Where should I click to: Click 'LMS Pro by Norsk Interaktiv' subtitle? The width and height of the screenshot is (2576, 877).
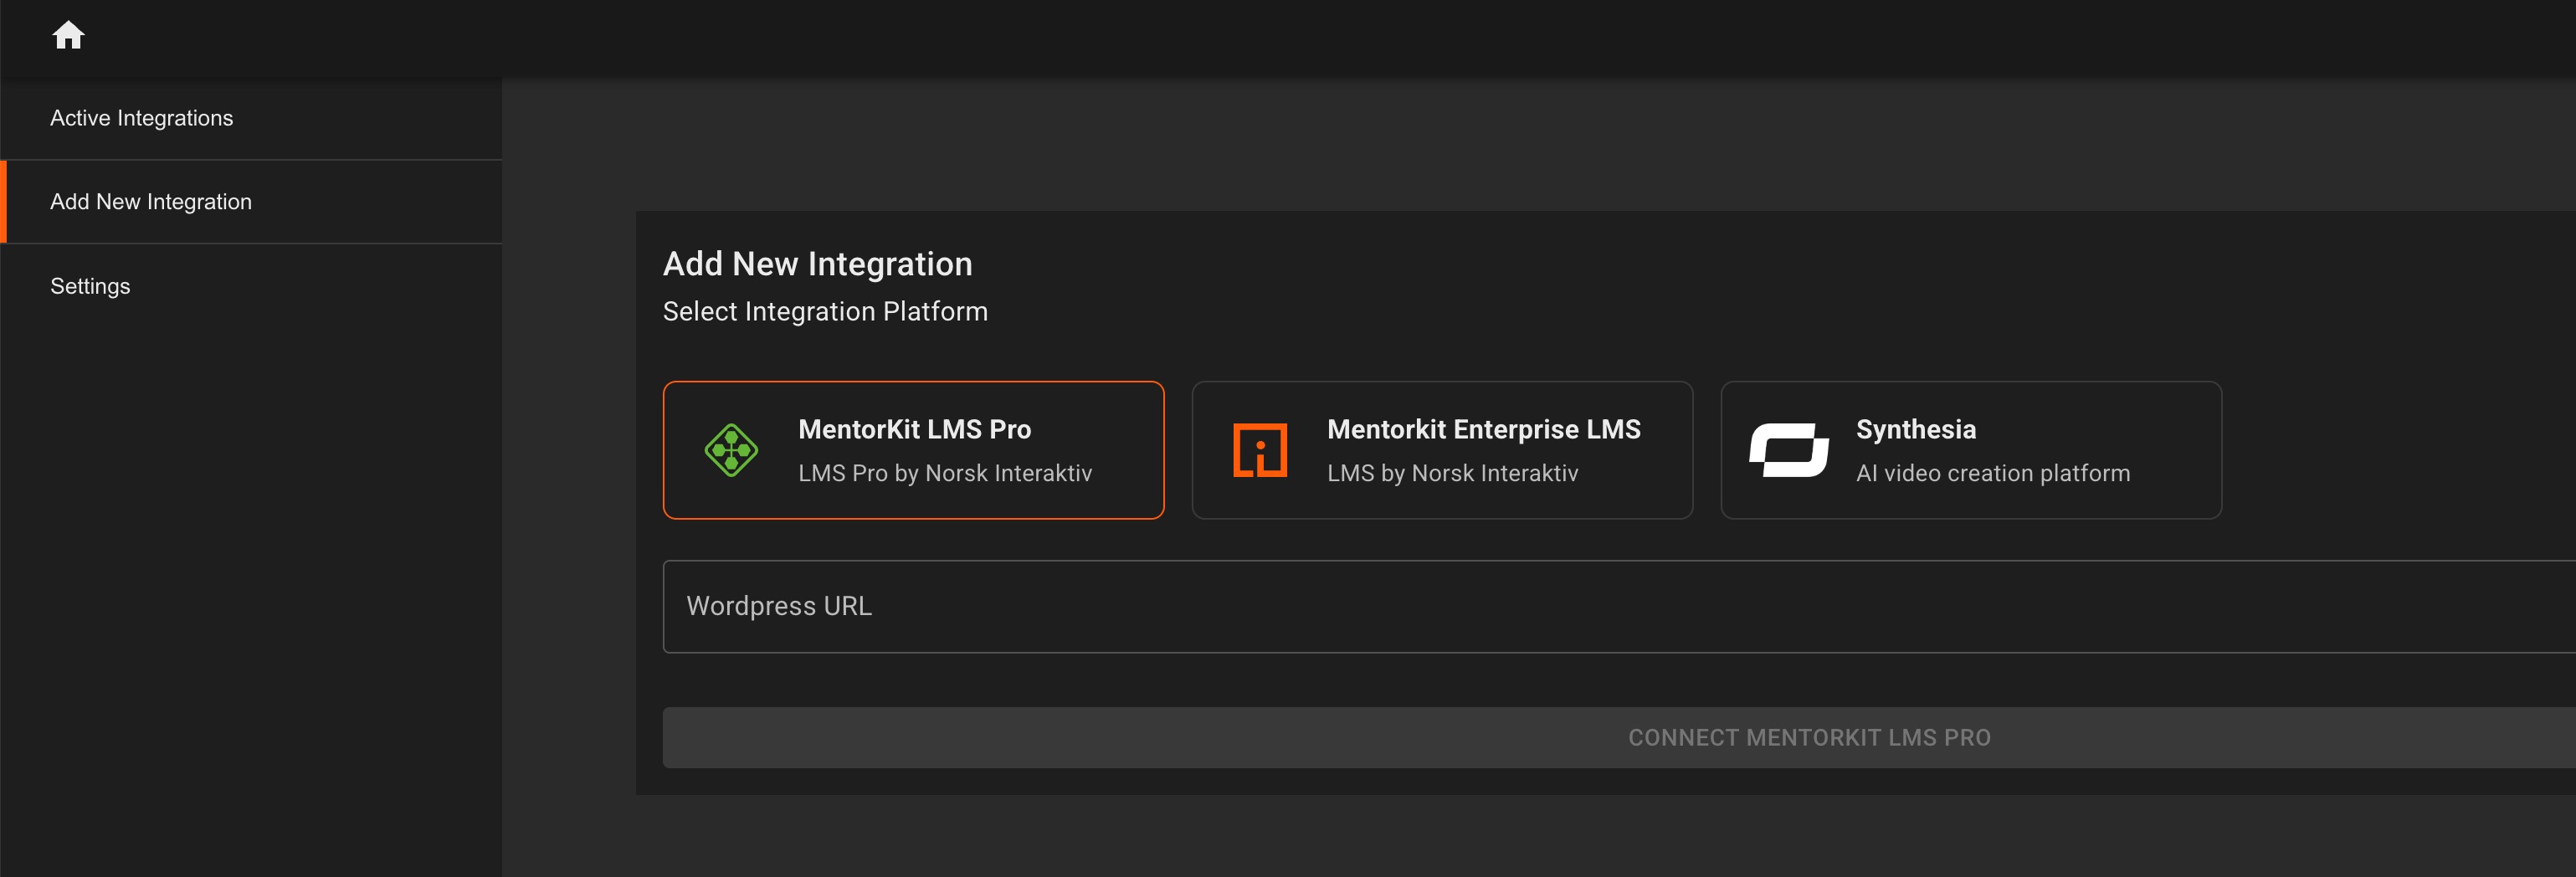coord(944,474)
